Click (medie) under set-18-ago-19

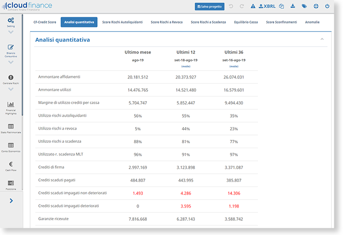[186, 66]
